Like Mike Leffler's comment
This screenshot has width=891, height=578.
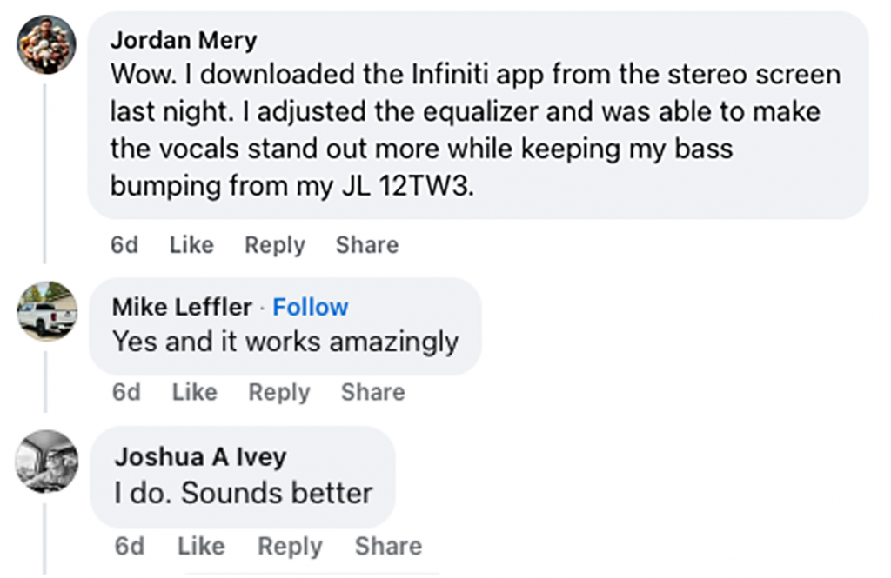[x=194, y=393]
